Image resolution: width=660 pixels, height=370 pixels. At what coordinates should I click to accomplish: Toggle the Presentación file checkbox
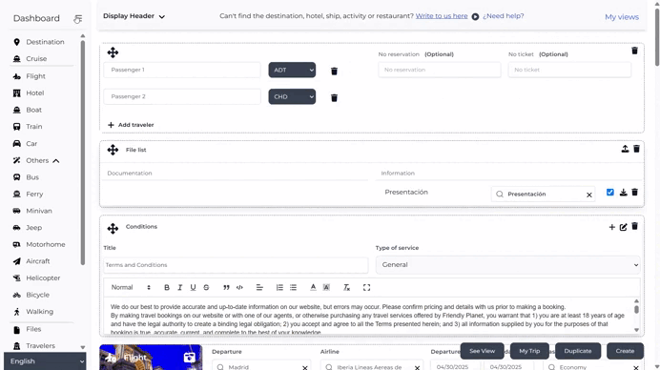pyautogui.click(x=609, y=193)
